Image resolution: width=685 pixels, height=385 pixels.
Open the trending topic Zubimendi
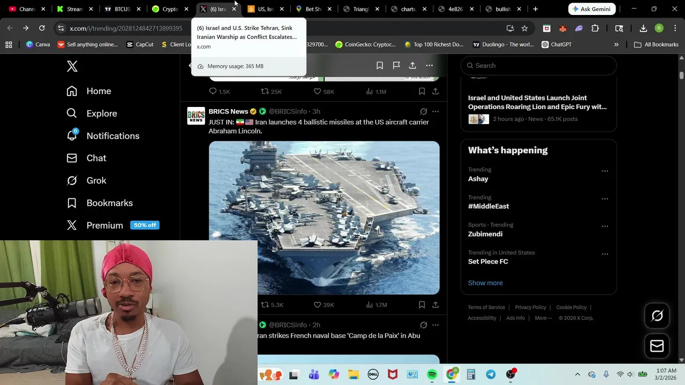(x=485, y=234)
